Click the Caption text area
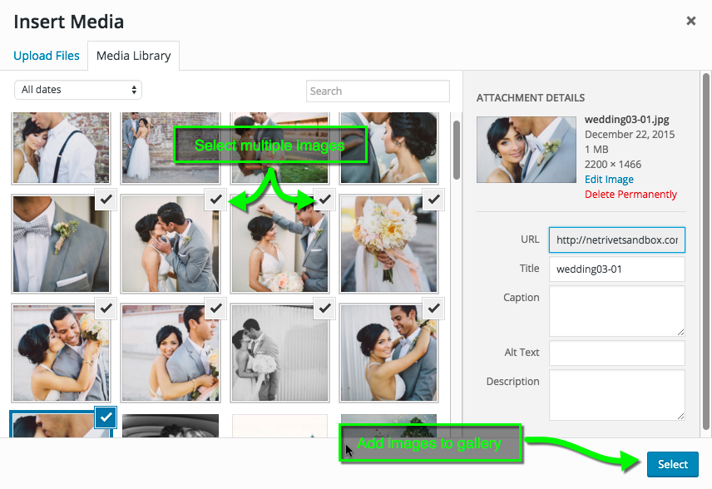 tap(616, 311)
